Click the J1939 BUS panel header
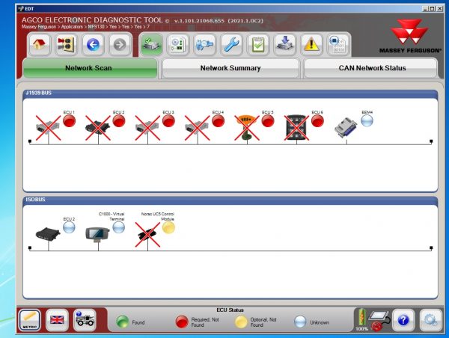 (x=230, y=93)
